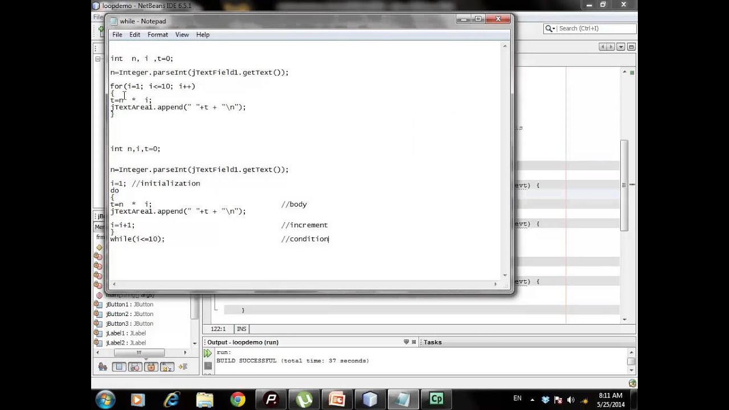This screenshot has height=410, width=729.
Task: Click the Show Inherited Members navigator icon
Action: coord(103,367)
